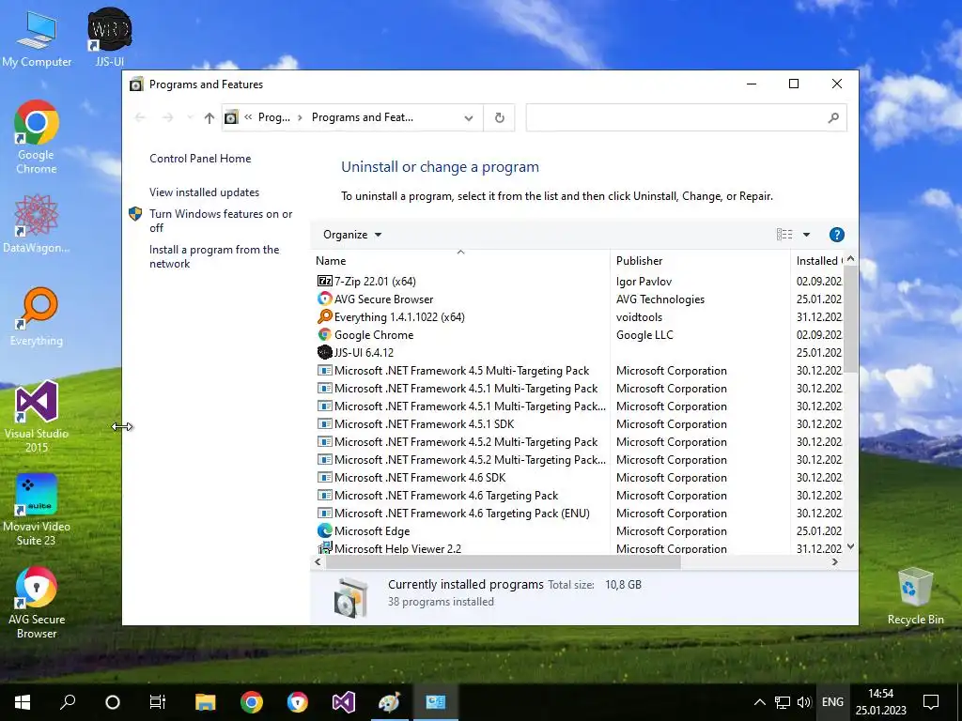962x721 pixels.
Task: Select Microsoft .NET Framework 4.6 SDK
Action: point(577,477)
